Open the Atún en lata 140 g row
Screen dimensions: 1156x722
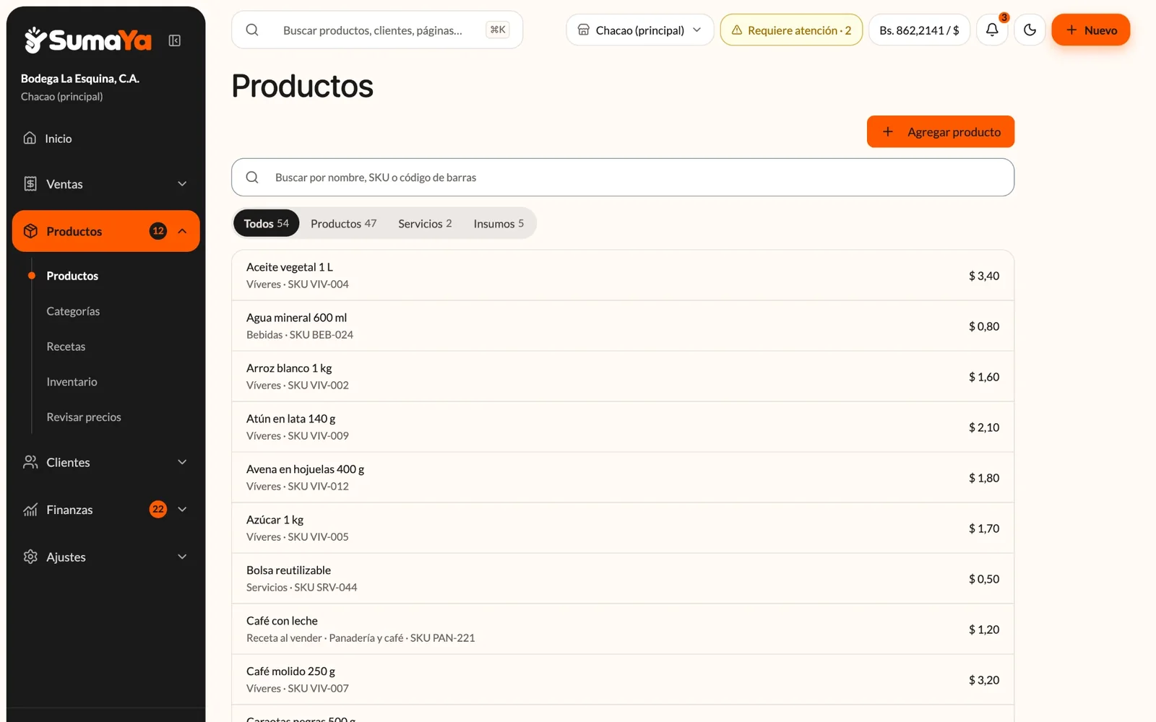(623, 427)
